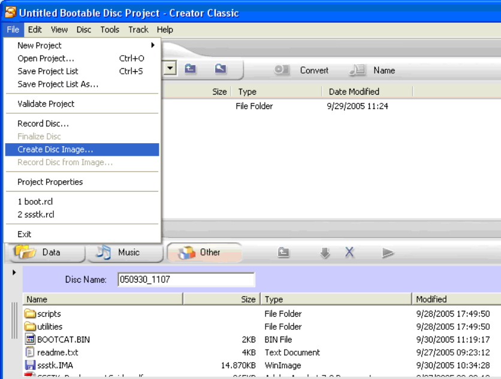Viewport: 501px width, 379px height.
Task: Open the Disc menu
Action: click(x=84, y=30)
